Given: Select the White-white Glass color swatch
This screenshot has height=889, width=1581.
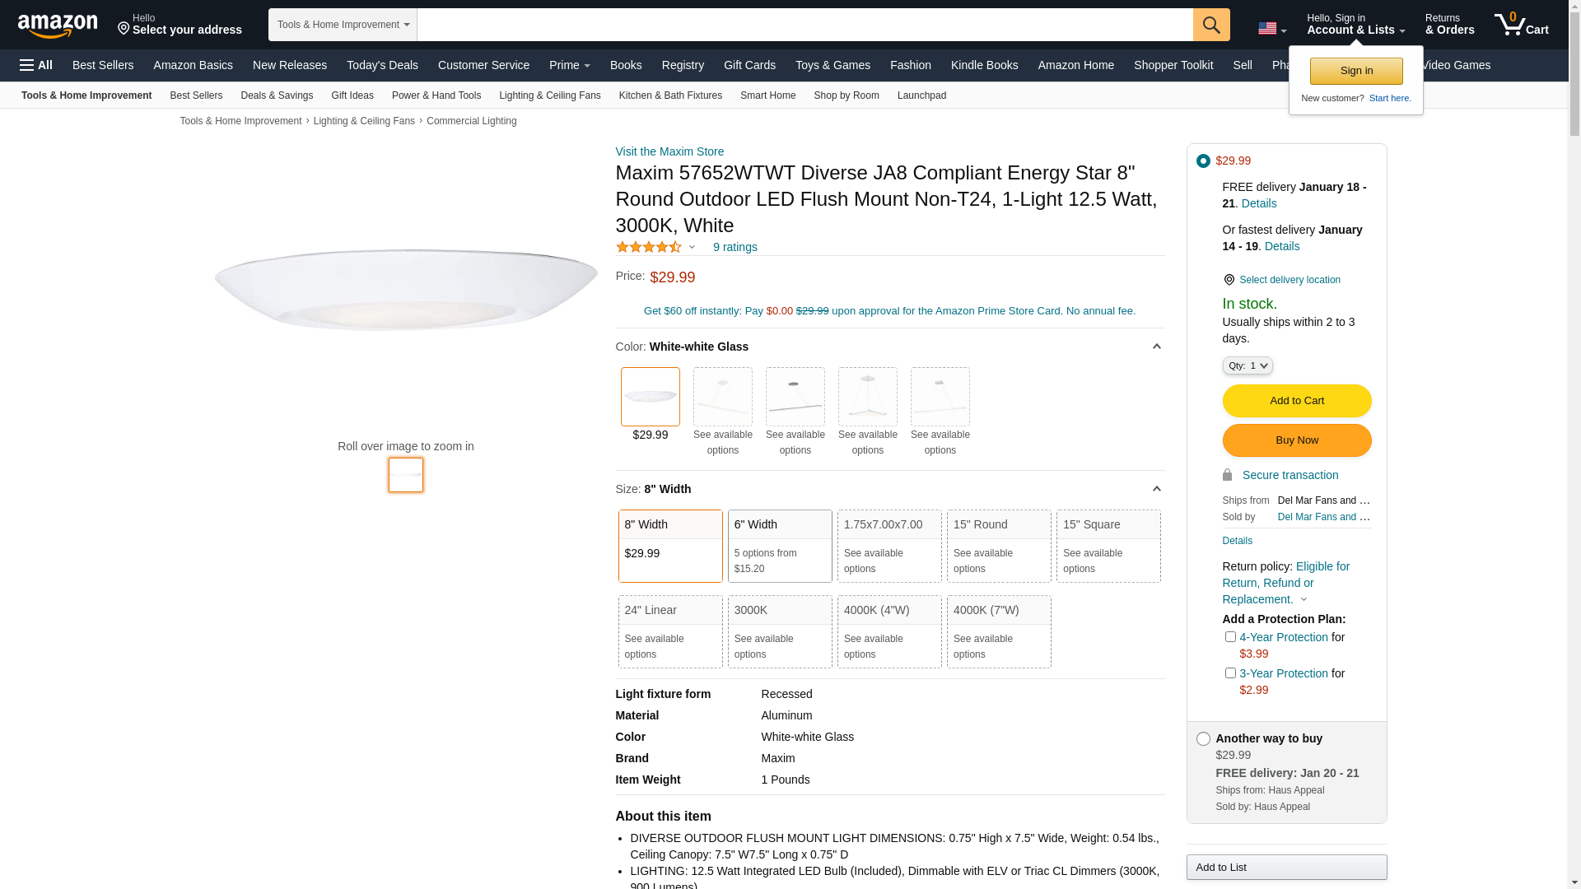Looking at the screenshot, I should pyautogui.click(x=650, y=397).
